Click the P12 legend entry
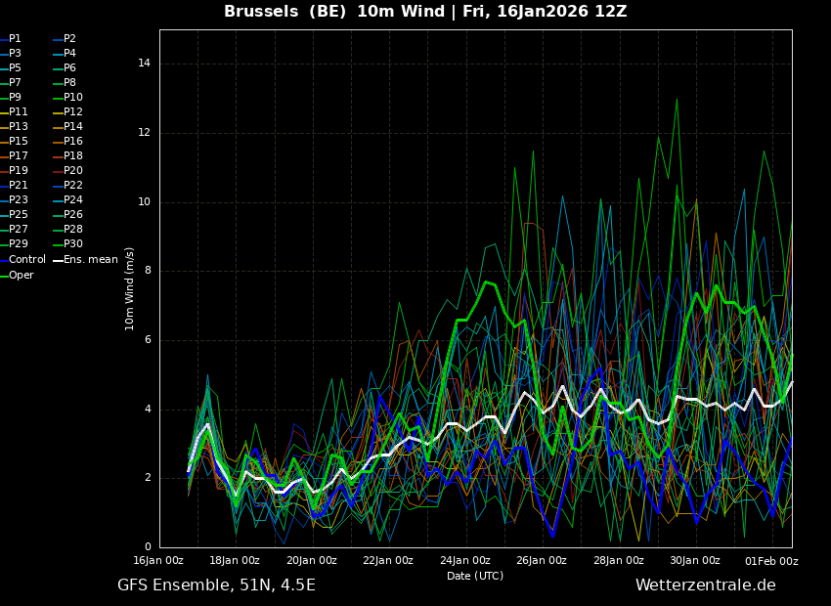831x606 pixels. tap(68, 111)
